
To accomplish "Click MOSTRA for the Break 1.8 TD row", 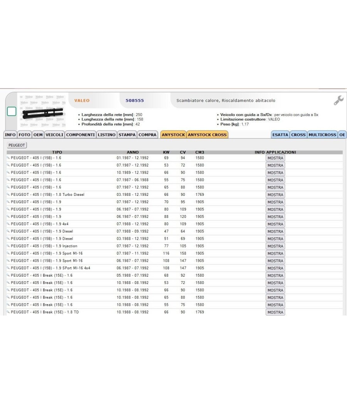I will (x=275, y=312).
